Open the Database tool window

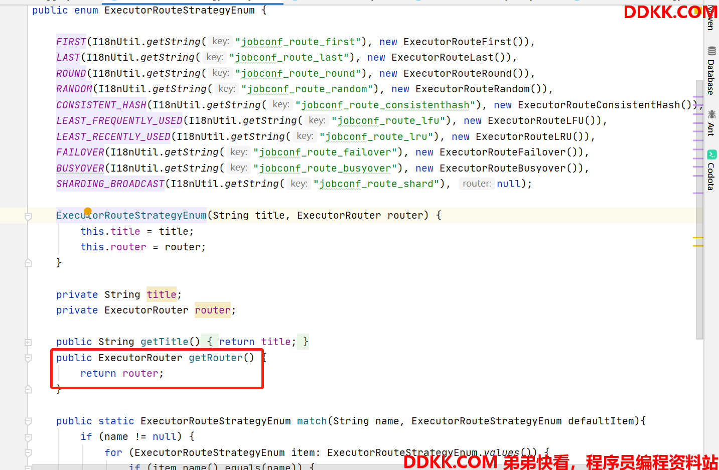pyautogui.click(x=711, y=71)
